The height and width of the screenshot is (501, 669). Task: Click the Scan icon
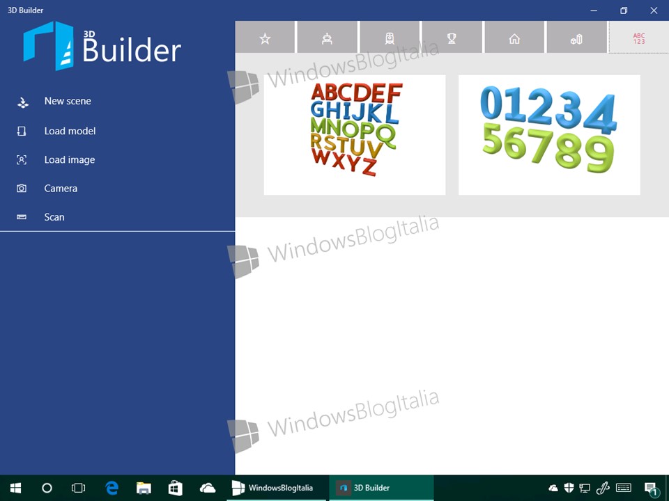tap(22, 217)
